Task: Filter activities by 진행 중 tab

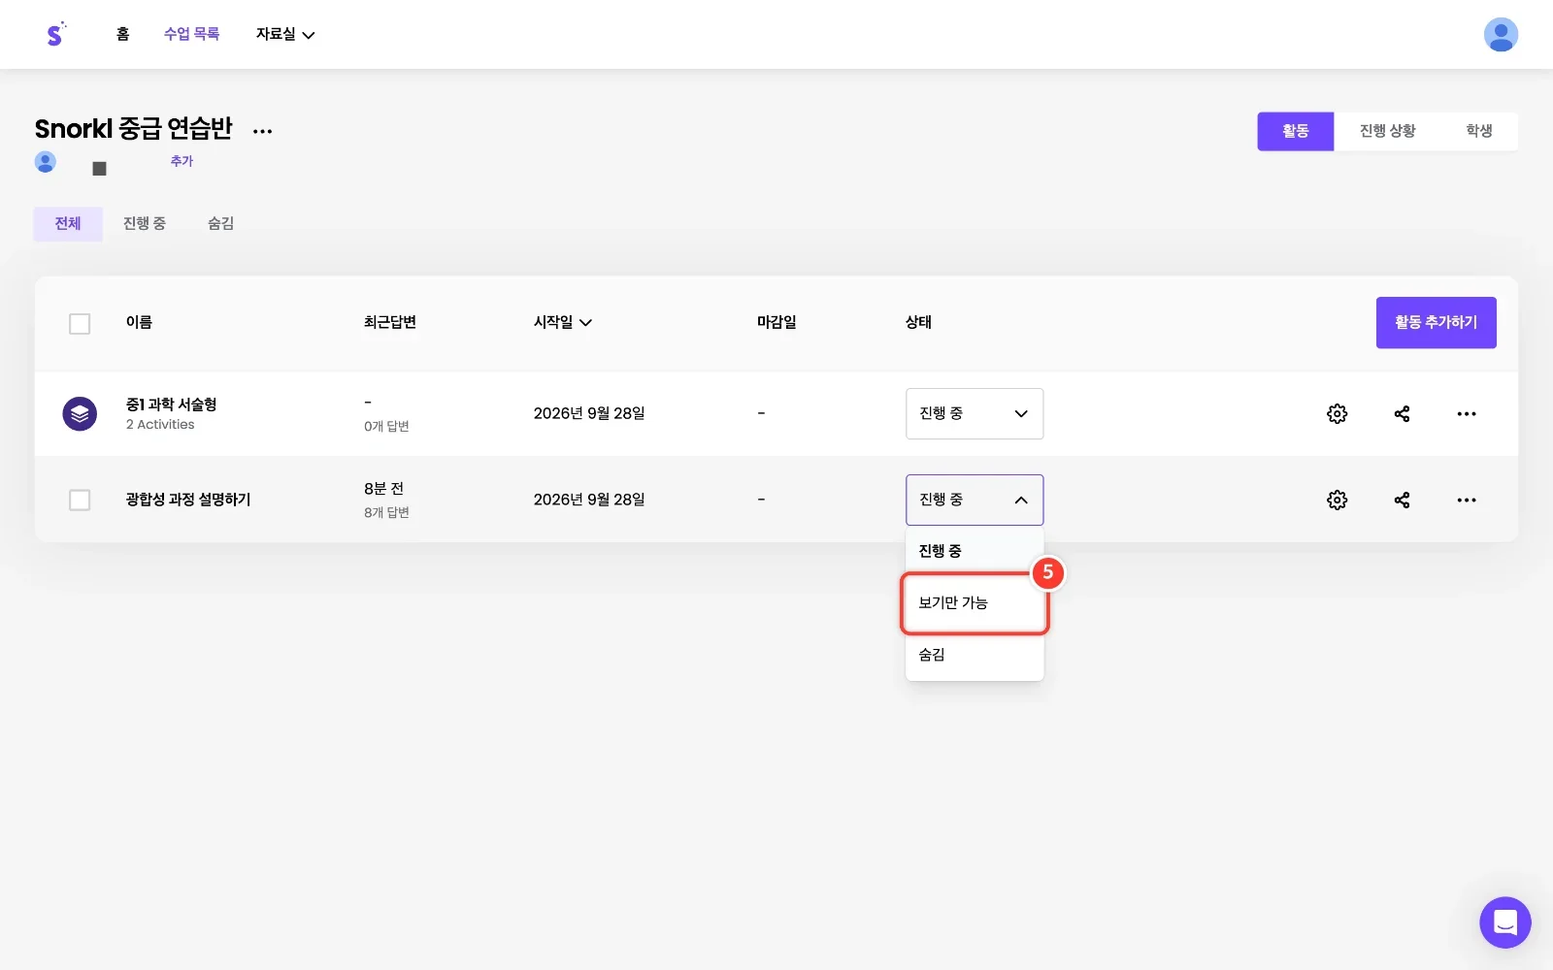Action: pos(145,224)
